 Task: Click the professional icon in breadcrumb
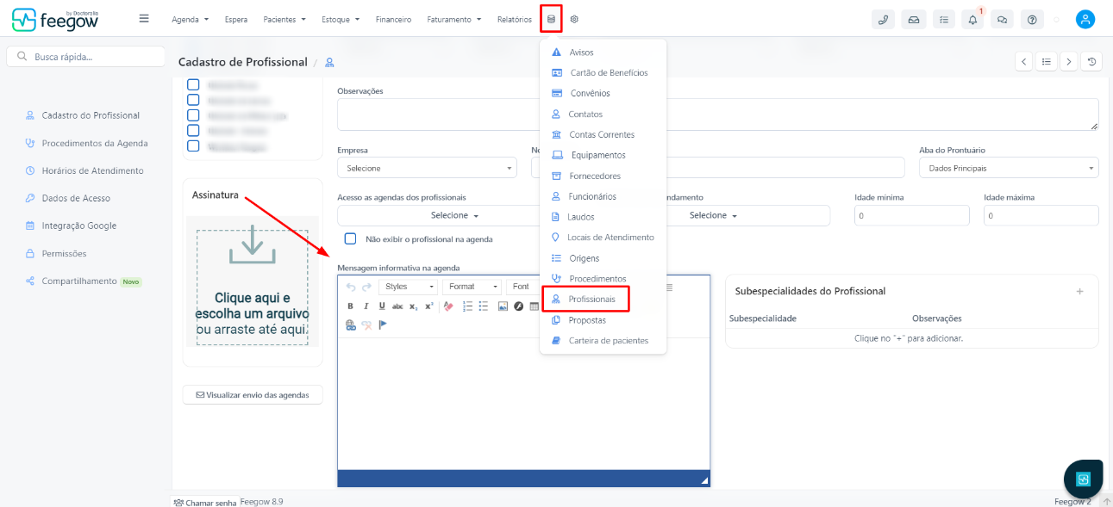329,63
